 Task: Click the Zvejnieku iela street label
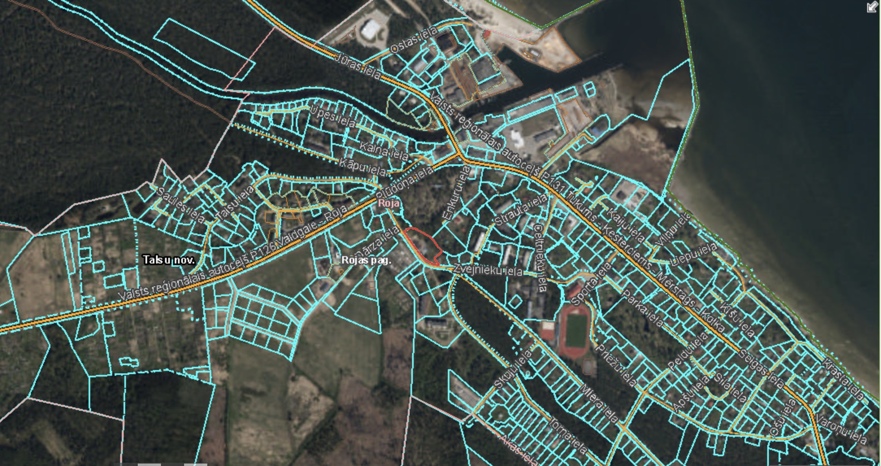coord(488,270)
